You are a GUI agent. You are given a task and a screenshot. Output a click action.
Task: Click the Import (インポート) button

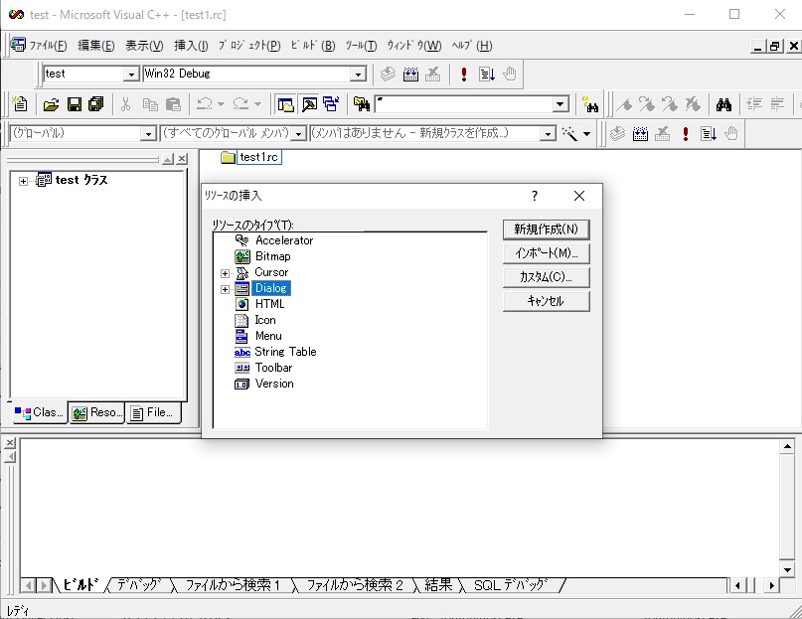[x=547, y=253]
